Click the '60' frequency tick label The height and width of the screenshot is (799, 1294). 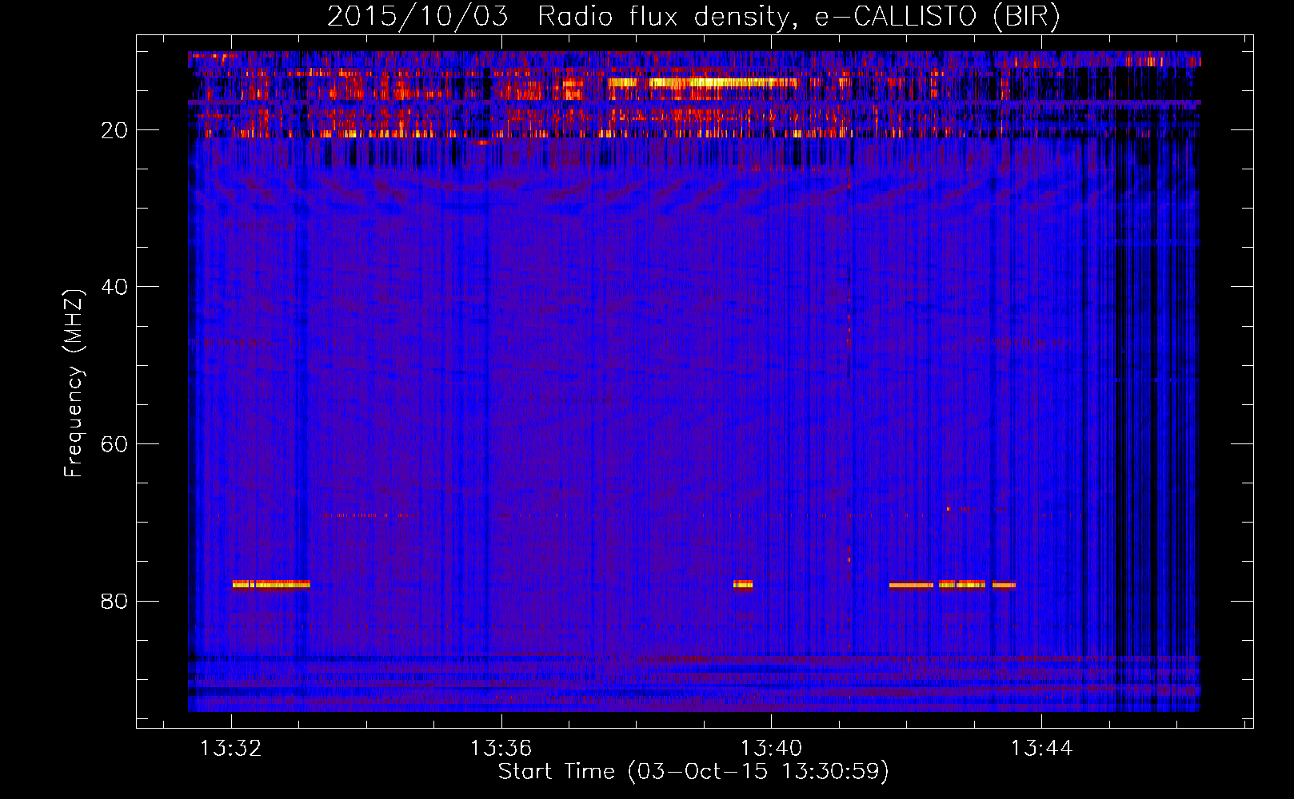click(x=115, y=443)
